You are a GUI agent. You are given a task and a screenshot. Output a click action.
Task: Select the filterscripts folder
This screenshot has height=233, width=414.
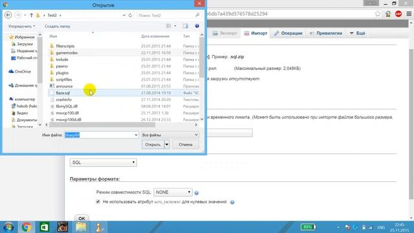pyautogui.click(x=65, y=46)
